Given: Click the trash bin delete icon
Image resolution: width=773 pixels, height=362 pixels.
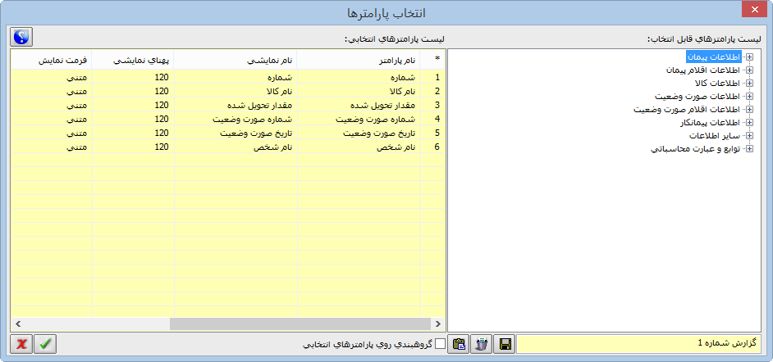Looking at the screenshot, I should coord(482,344).
